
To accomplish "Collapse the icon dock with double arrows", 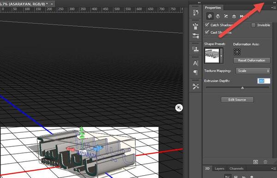I will pos(199,3).
